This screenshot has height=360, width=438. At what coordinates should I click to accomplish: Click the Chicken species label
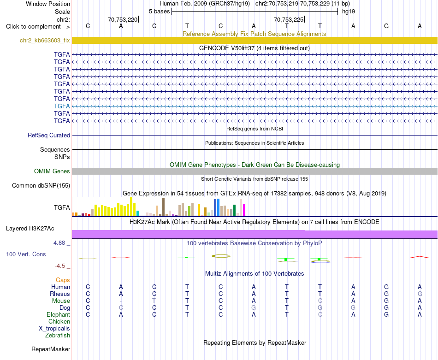click(x=59, y=321)
